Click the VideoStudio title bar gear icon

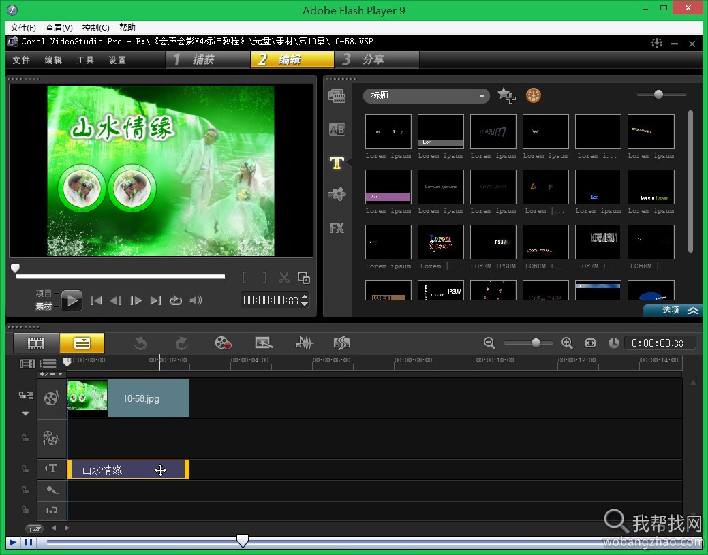[656, 44]
